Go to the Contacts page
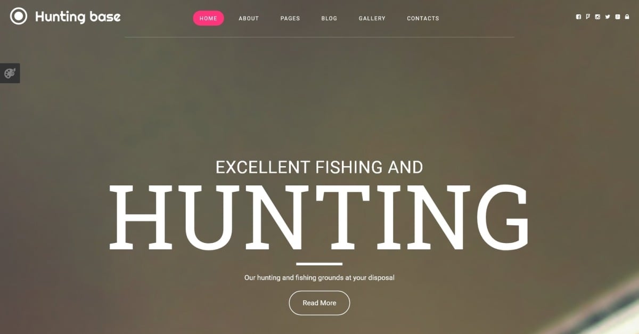639x334 pixels. pyautogui.click(x=423, y=18)
